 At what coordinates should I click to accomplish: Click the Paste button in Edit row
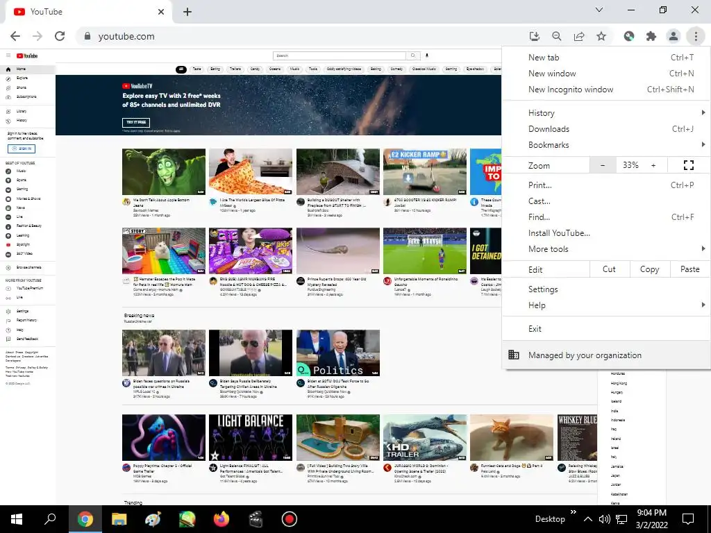tap(689, 269)
